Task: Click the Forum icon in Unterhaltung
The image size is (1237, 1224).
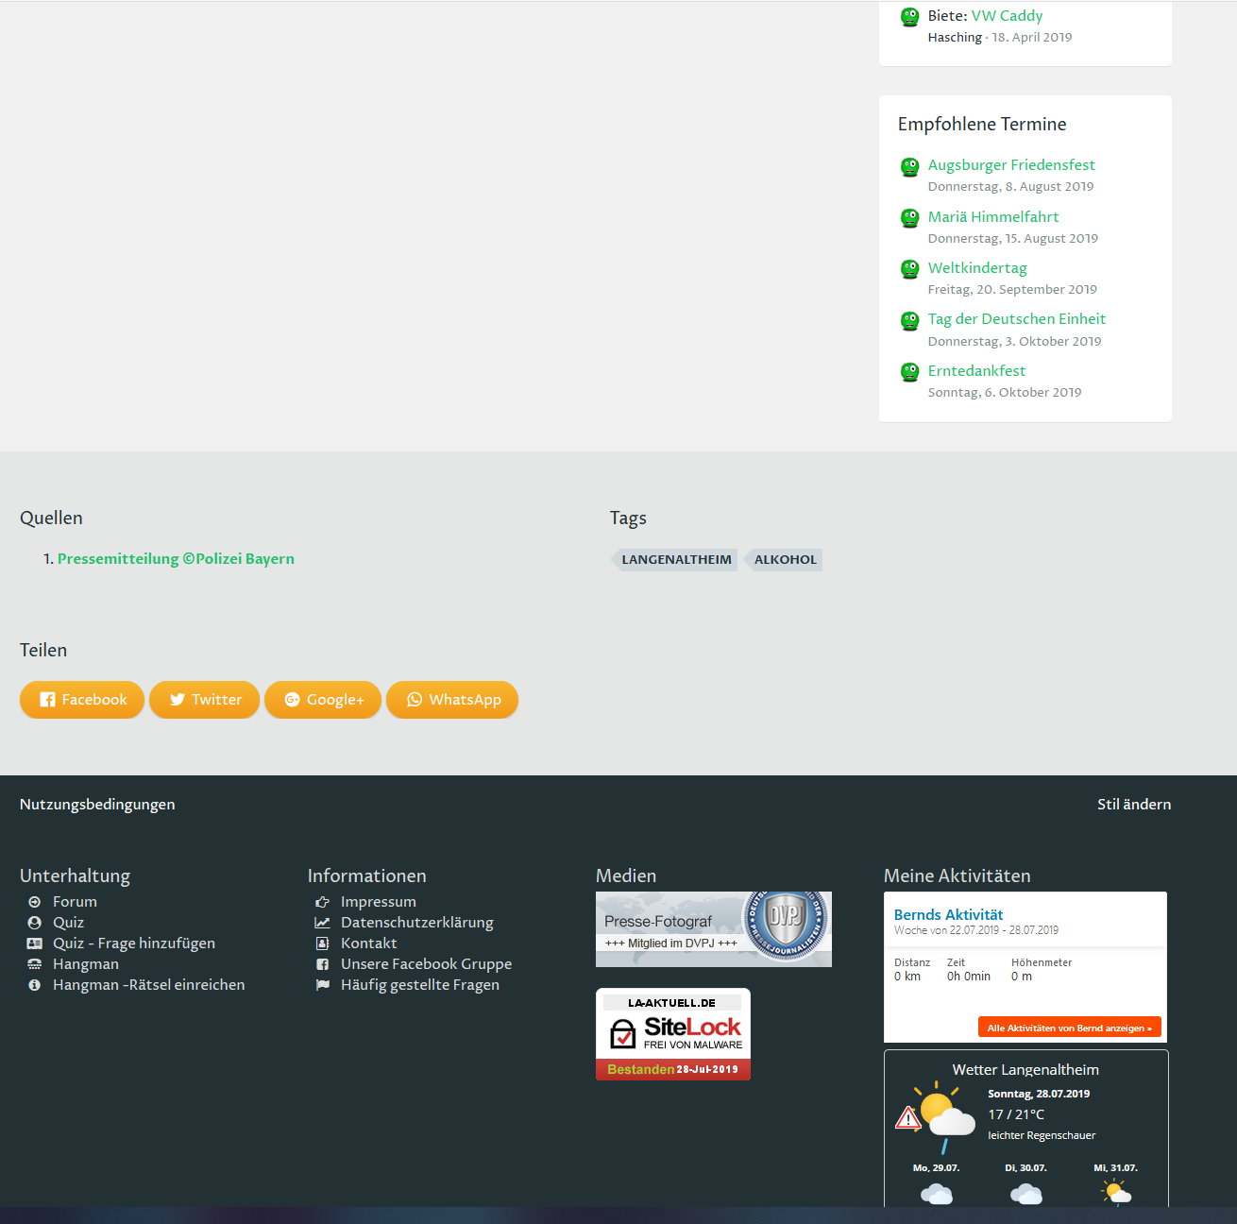Action: point(35,902)
